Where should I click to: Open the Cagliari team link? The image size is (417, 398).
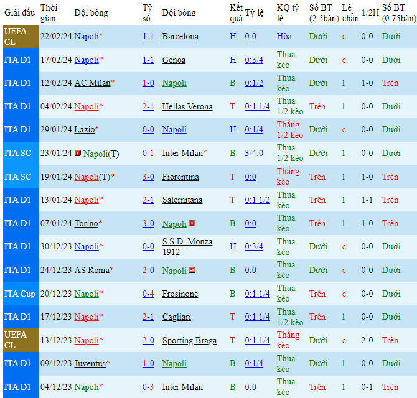coord(176,317)
